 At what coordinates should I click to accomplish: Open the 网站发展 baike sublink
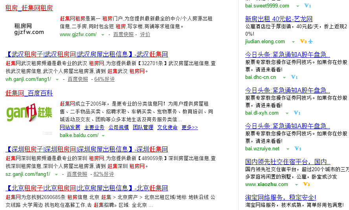(70, 127)
